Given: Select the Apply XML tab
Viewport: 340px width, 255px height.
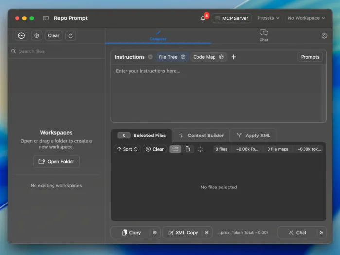Looking at the screenshot, I should (253, 136).
